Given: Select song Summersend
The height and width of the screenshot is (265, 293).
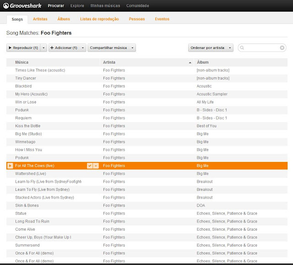Looking at the screenshot, I should 27,245.
